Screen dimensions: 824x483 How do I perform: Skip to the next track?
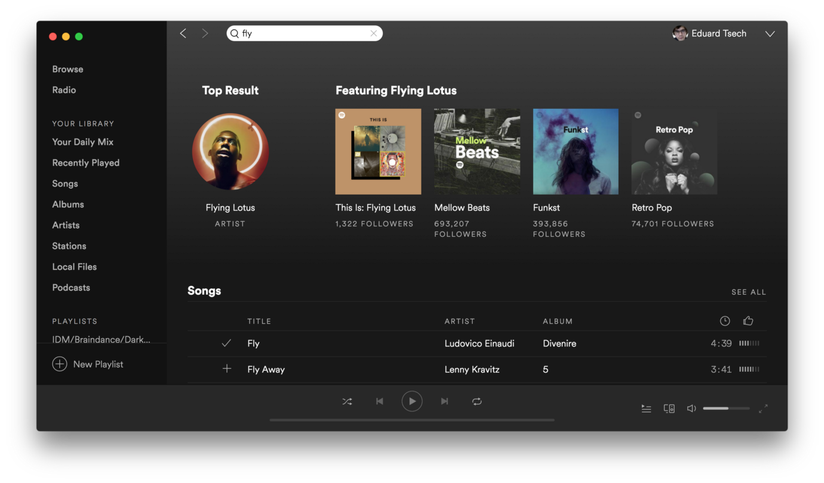pos(444,401)
